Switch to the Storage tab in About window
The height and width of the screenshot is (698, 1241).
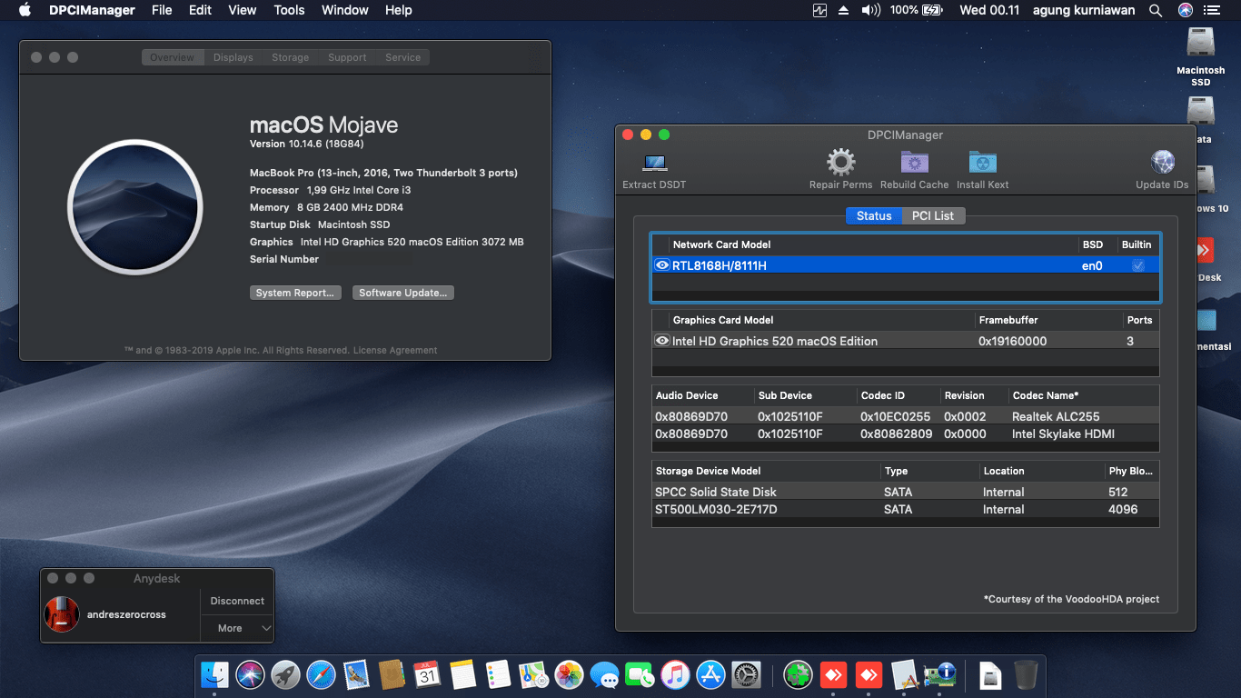coord(290,56)
